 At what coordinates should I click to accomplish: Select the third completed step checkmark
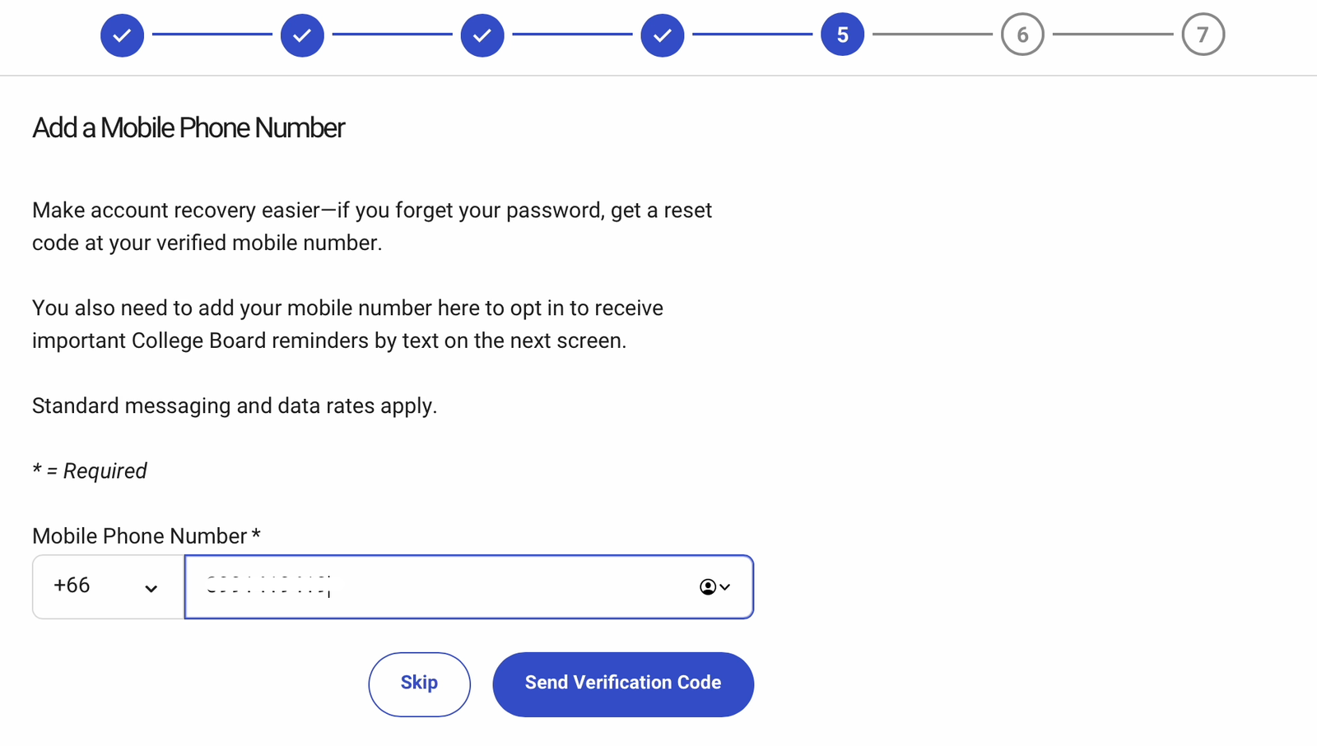pos(482,35)
